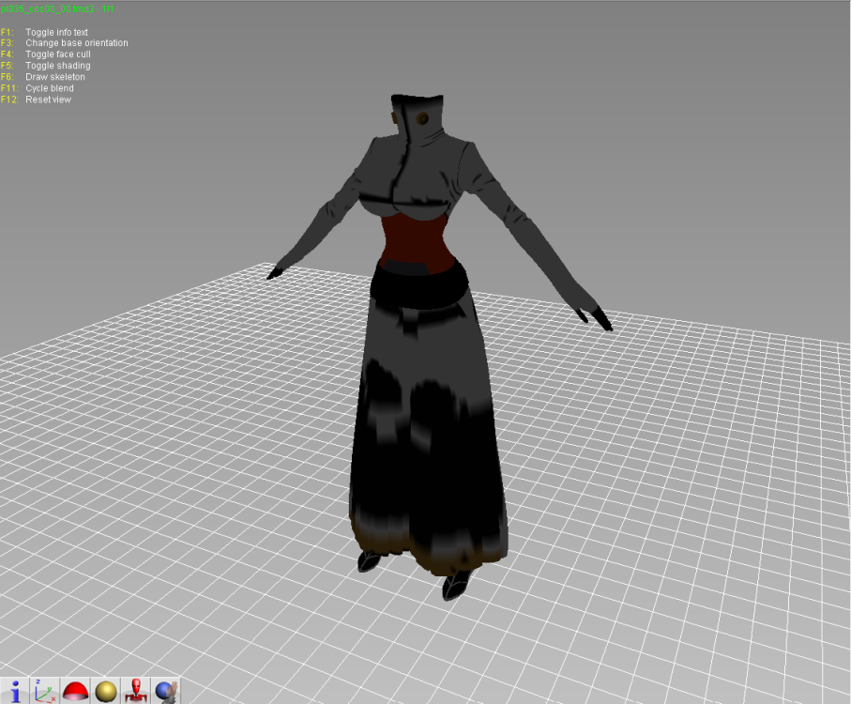
Task: Toggle info text via the F1 entry
Action: point(56,32)
